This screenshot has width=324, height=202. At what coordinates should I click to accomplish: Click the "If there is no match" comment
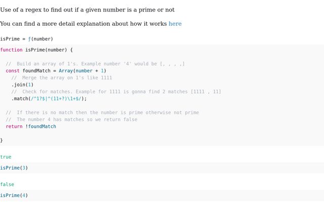(x=102, y=112)
